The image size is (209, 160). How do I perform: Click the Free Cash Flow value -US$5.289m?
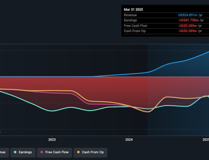point(187,26)
